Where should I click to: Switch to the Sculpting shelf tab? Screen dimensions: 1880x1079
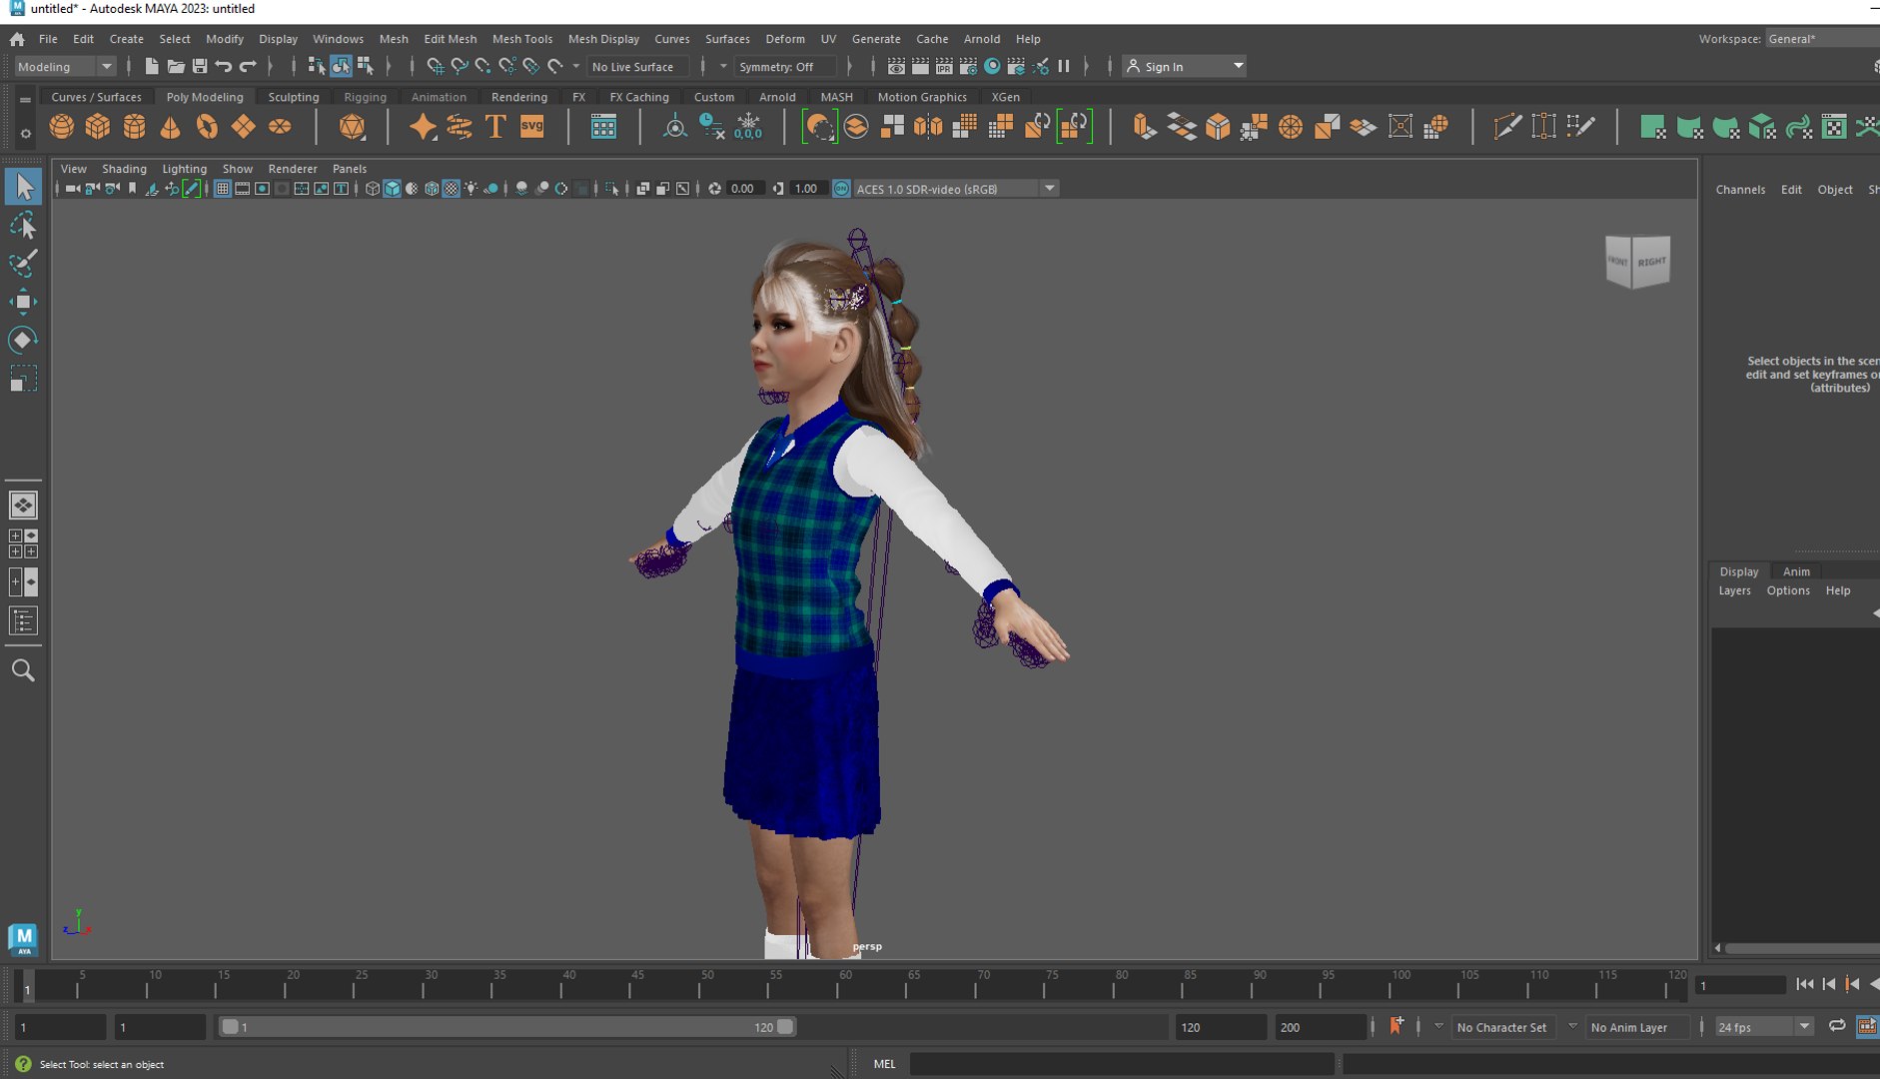coord(293,97)
